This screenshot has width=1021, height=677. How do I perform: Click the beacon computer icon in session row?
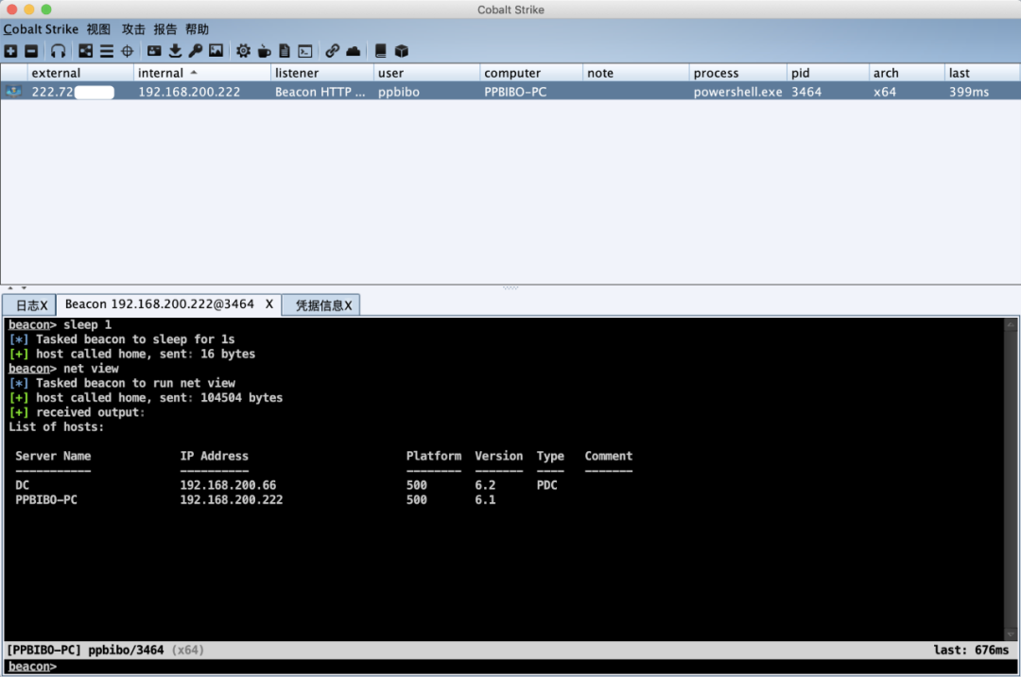pyautogui.click(x=13, y=91)
